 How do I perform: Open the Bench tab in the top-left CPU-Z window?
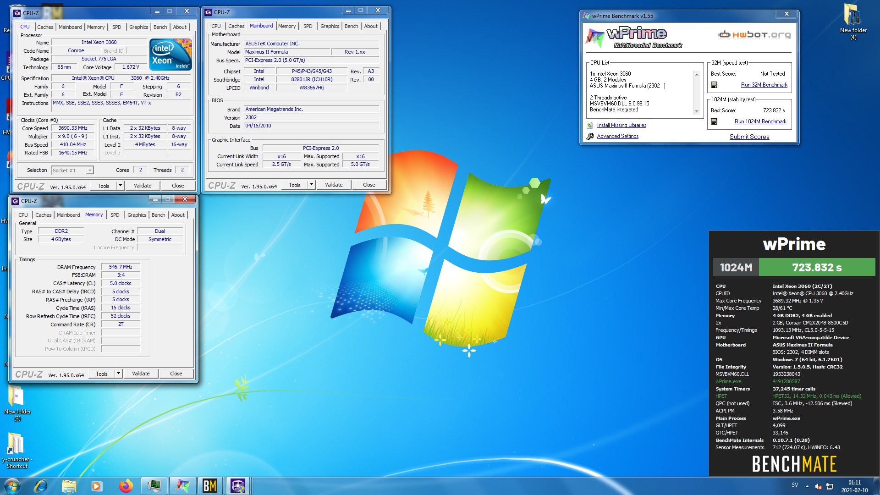(x=160, y=27)
